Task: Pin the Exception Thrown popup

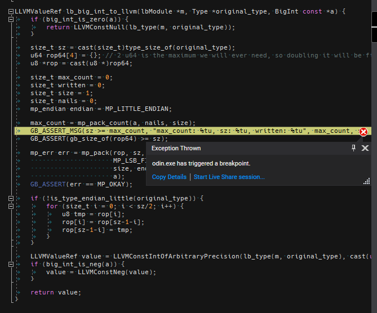Action: (353, 148)
